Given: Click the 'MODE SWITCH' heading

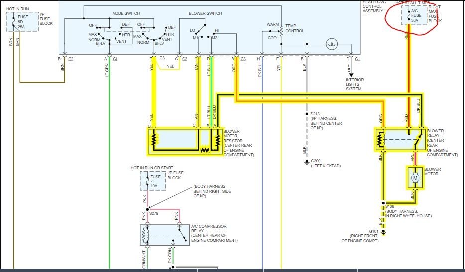Looking at the screenshot, I should click(126, 13).
